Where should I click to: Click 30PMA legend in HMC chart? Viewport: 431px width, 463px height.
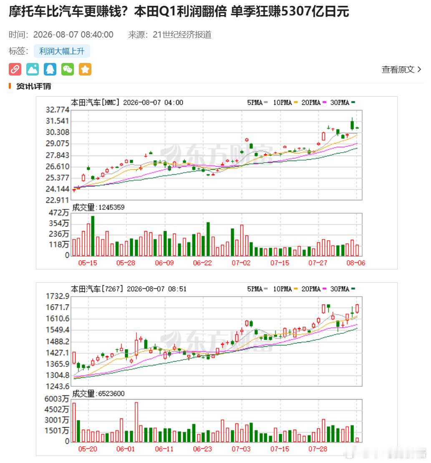click(x=343, y=103)
